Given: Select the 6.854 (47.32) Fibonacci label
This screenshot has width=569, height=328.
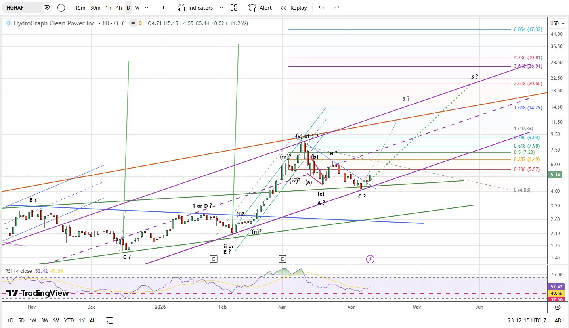Looking at the screenshot, I should point(528,29).
